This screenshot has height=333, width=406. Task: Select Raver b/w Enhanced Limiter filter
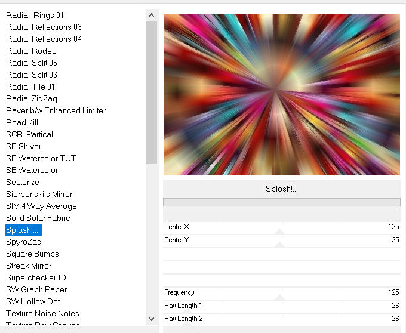(x=56, y=110)
